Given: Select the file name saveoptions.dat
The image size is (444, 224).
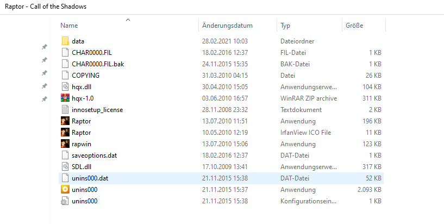Looking at the screenshot, I should click(x=95, y=155).
